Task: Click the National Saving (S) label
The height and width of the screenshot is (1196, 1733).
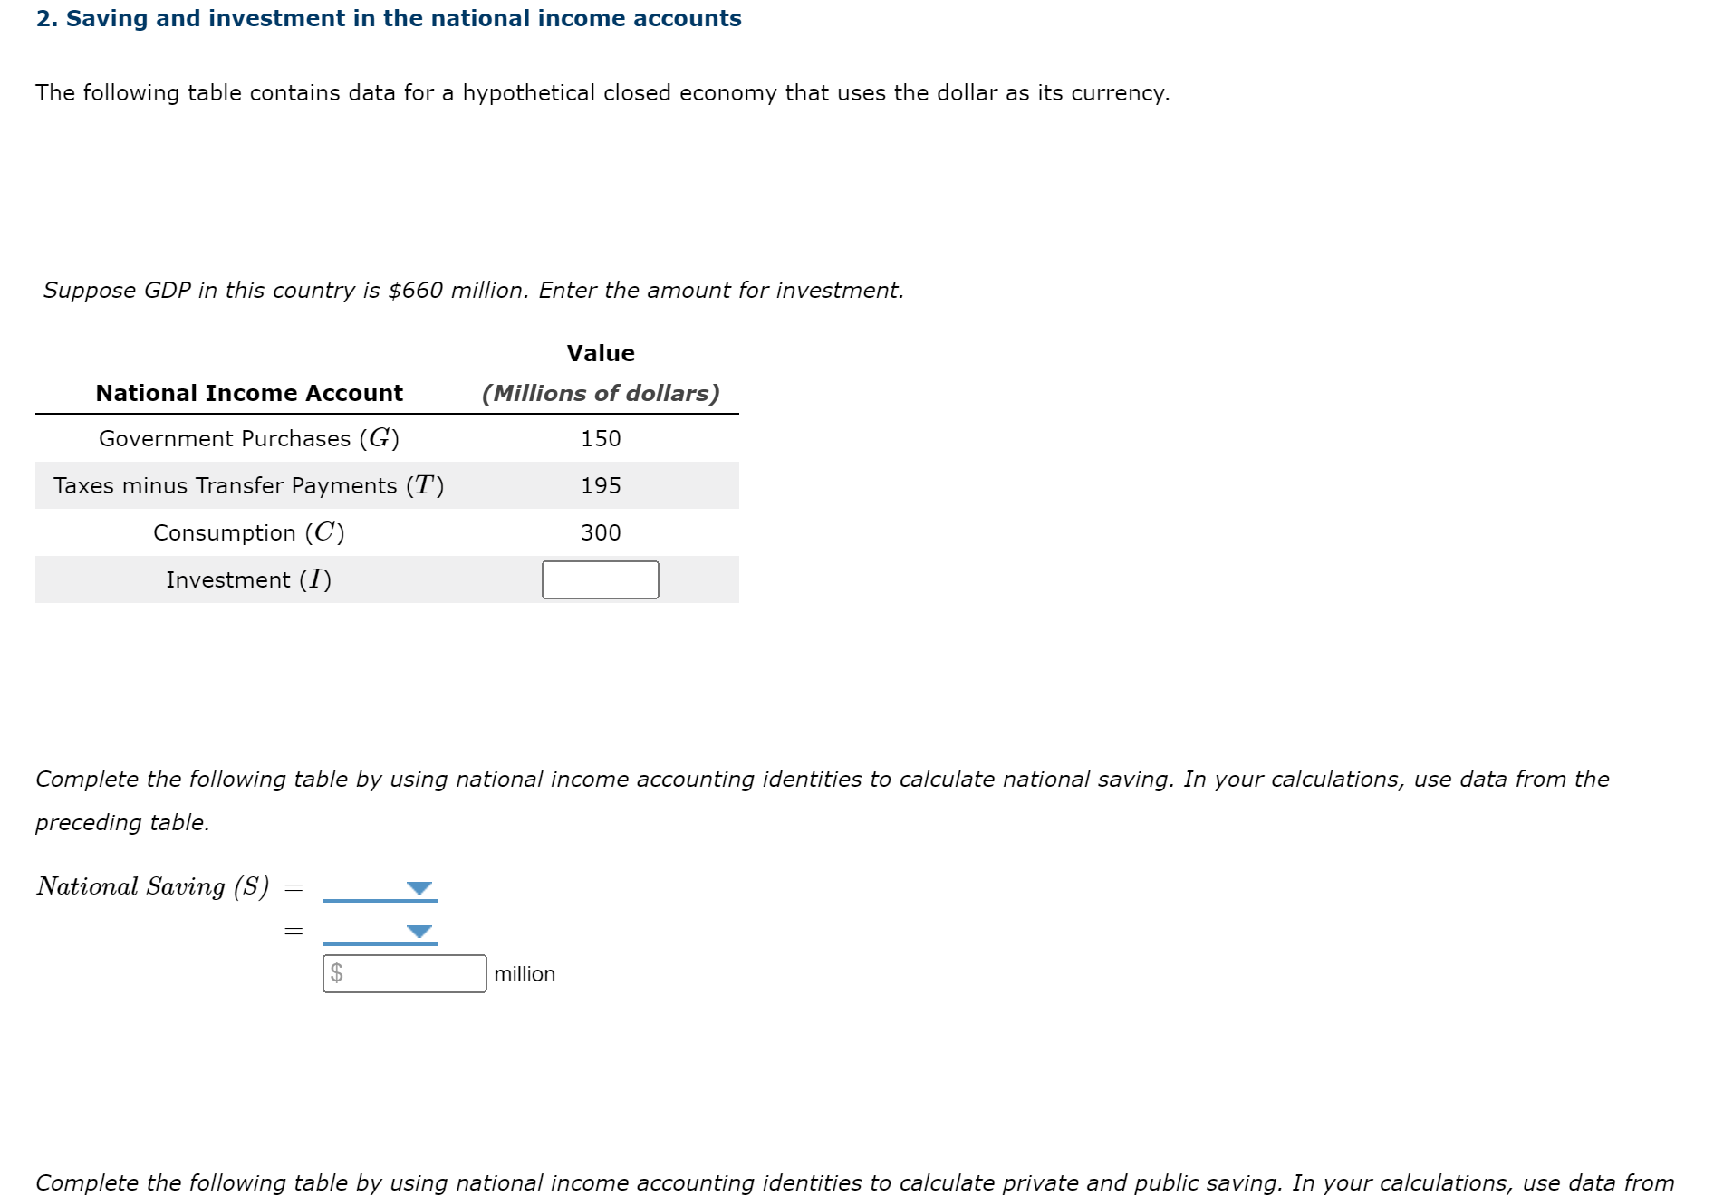Action: 153,886
